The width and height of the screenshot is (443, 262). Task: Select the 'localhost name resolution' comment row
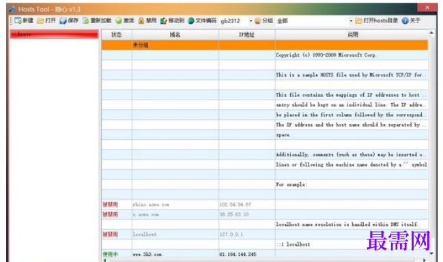265,224
